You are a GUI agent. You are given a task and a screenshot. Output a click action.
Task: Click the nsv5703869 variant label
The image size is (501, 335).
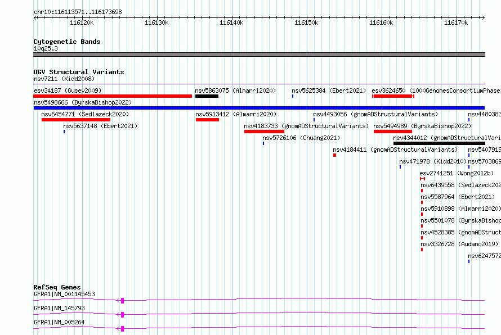click(484, 161)
